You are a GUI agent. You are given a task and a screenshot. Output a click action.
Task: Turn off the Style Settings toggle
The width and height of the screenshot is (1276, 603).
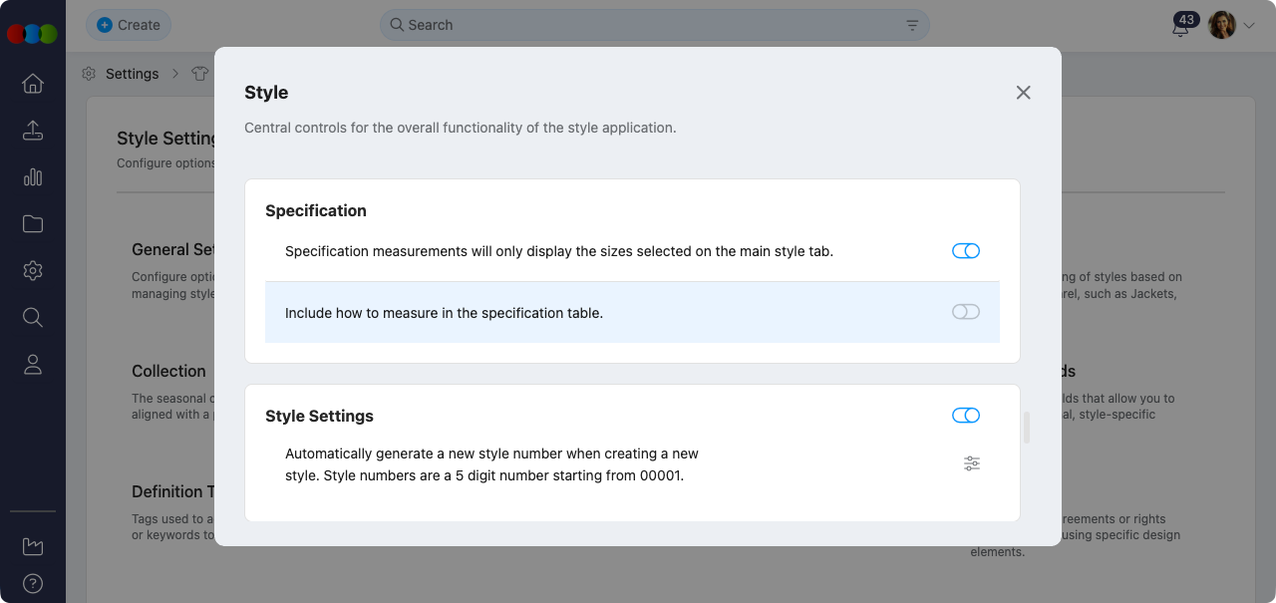(x=966, y=416)
